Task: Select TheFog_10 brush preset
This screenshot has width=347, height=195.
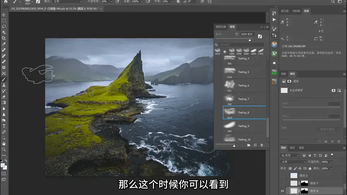Action: point(244,138)
